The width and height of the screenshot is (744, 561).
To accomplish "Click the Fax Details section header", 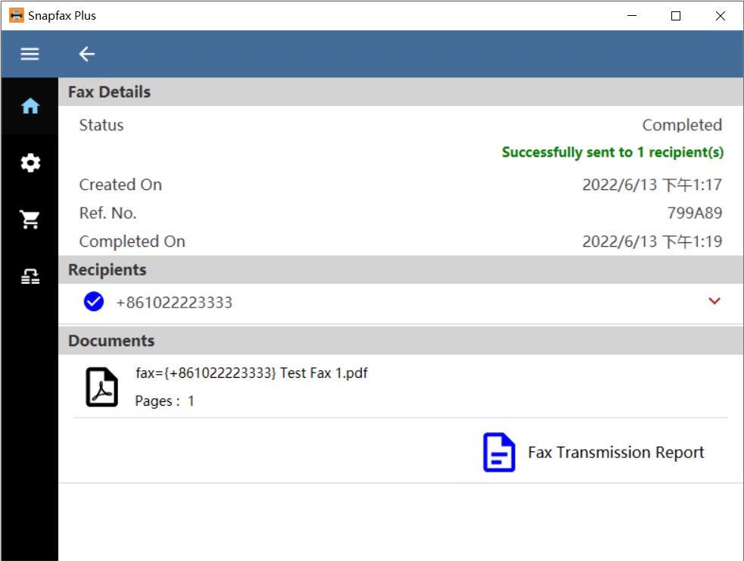I will (x=110, y=92).
